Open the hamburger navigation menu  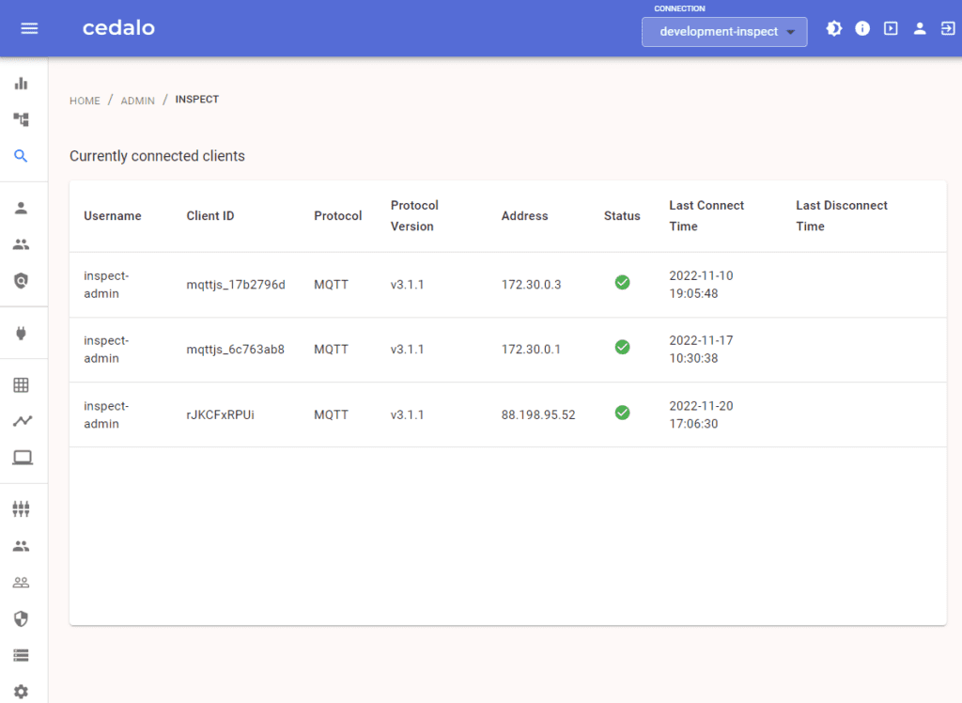coord(29,28)
